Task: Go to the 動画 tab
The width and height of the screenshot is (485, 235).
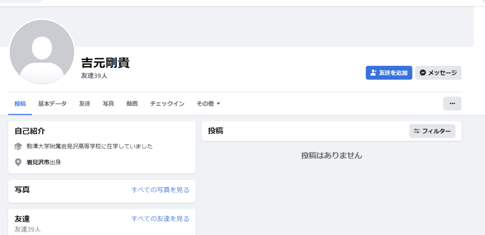Action: pos(132,104)
